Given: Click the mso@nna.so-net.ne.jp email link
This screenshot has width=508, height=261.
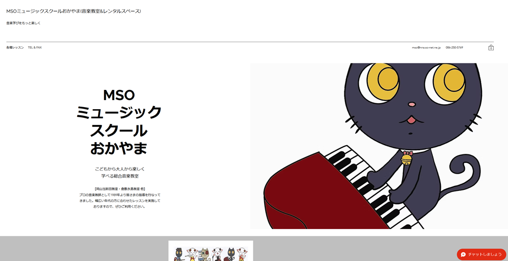Looking at the screenshot, I should click(x=426, y=48).
